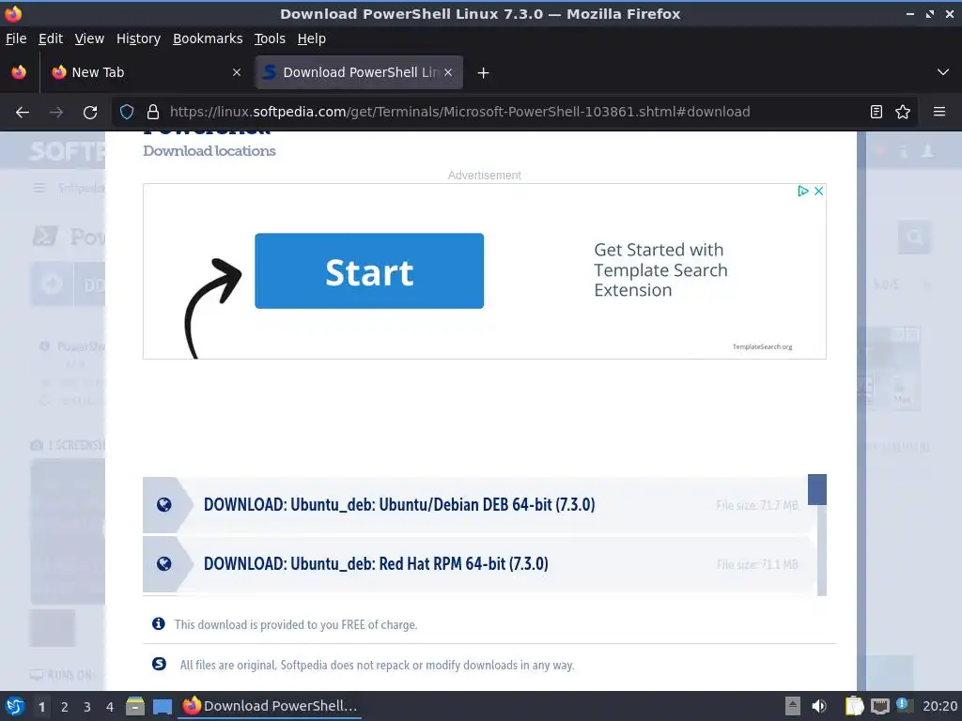The height and width of the screenshot is (721, 962).
Task: Click the File size 71.7 MB text
Action: [757, 505]
